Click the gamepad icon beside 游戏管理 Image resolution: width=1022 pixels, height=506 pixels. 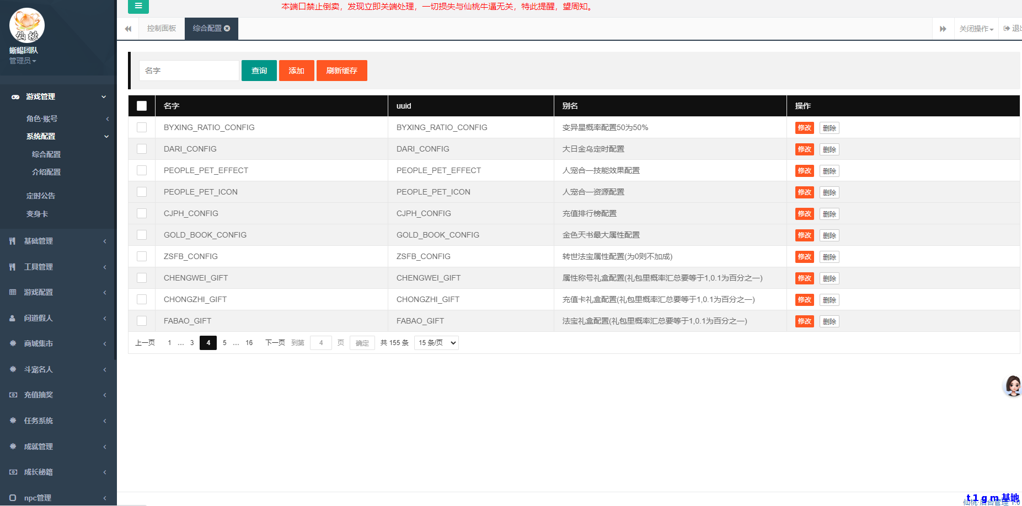coord(15,97)
